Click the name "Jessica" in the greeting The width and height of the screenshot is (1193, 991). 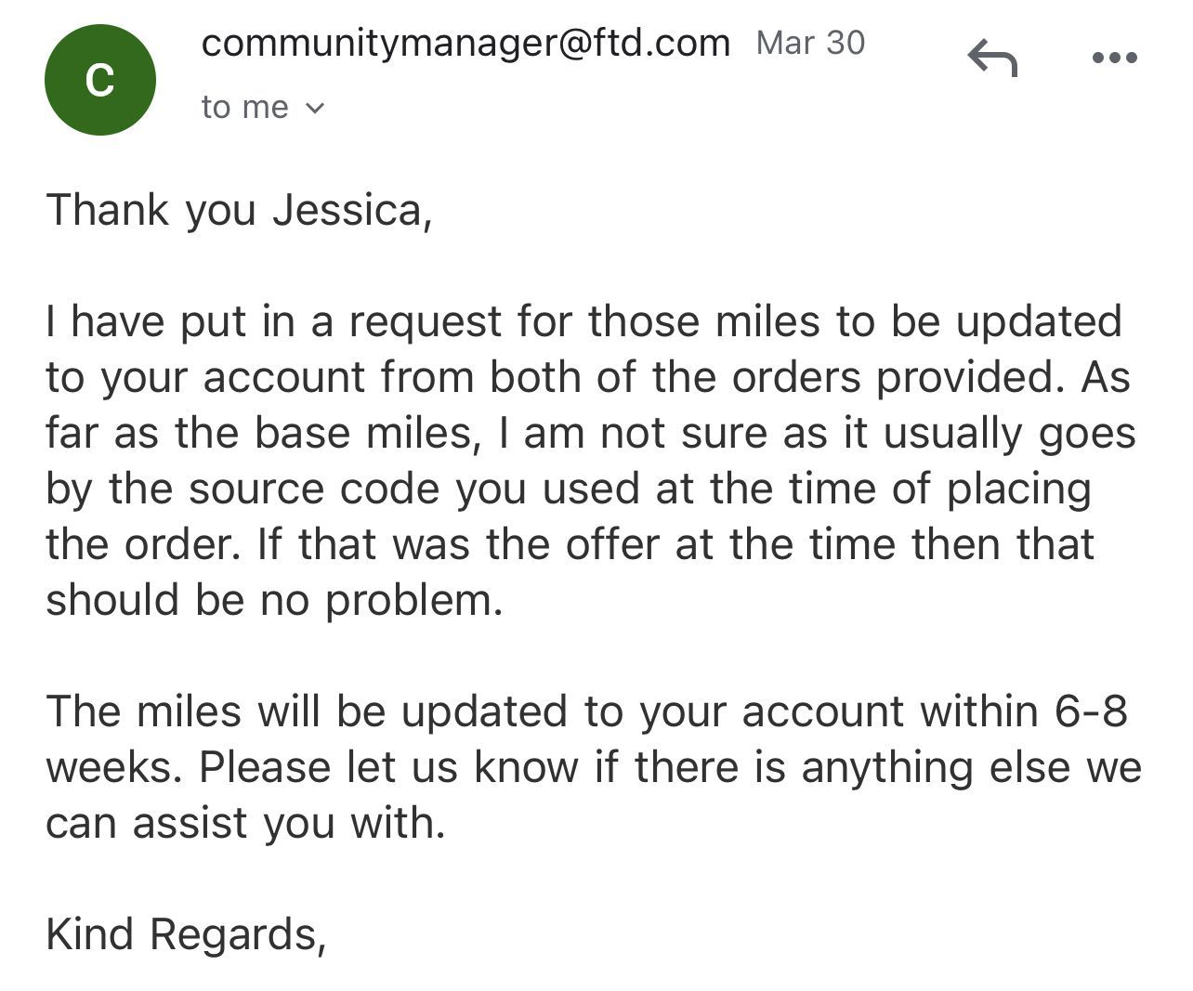[x=352, y=210]
